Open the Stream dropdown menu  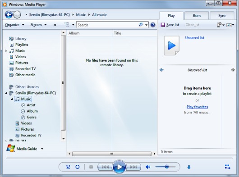[x=38, y=25]
